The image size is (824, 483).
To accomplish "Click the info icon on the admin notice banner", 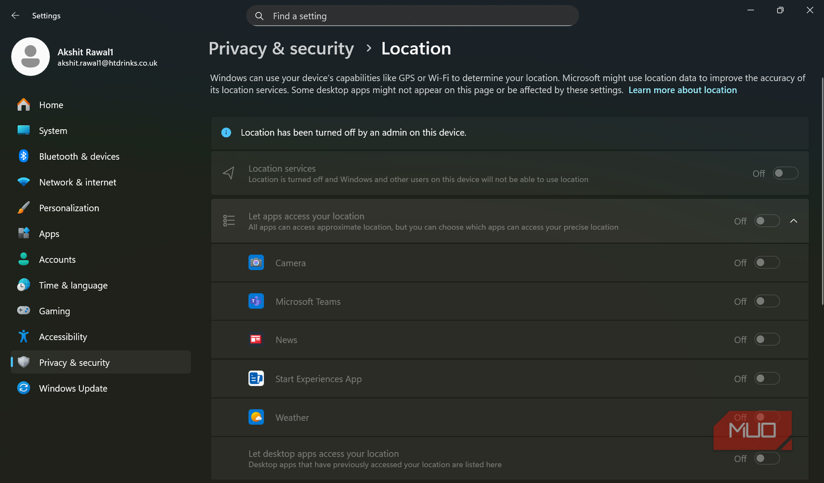I will [226, 132].
